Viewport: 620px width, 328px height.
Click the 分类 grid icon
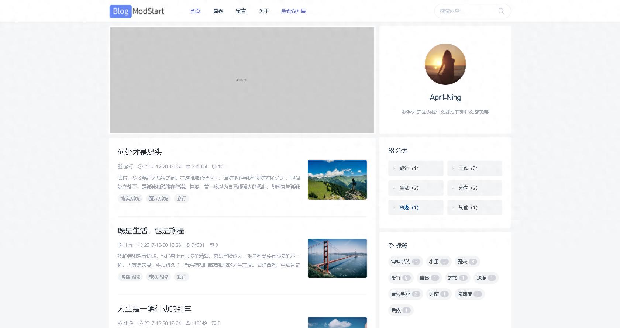pyautogui.click(x=391, y=151)
